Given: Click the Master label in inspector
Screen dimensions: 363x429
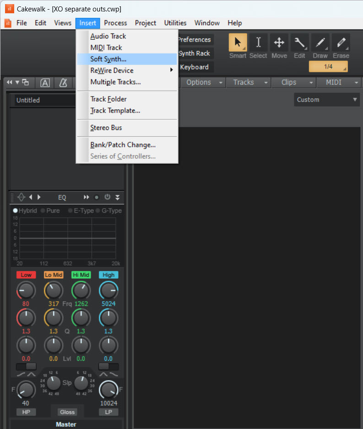Looking at the screenshot, I should [66, 424].
